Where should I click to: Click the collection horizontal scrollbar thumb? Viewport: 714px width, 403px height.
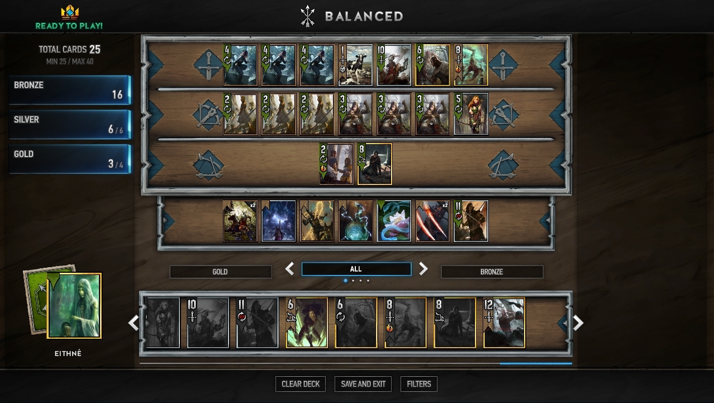(x=536, y=363)
